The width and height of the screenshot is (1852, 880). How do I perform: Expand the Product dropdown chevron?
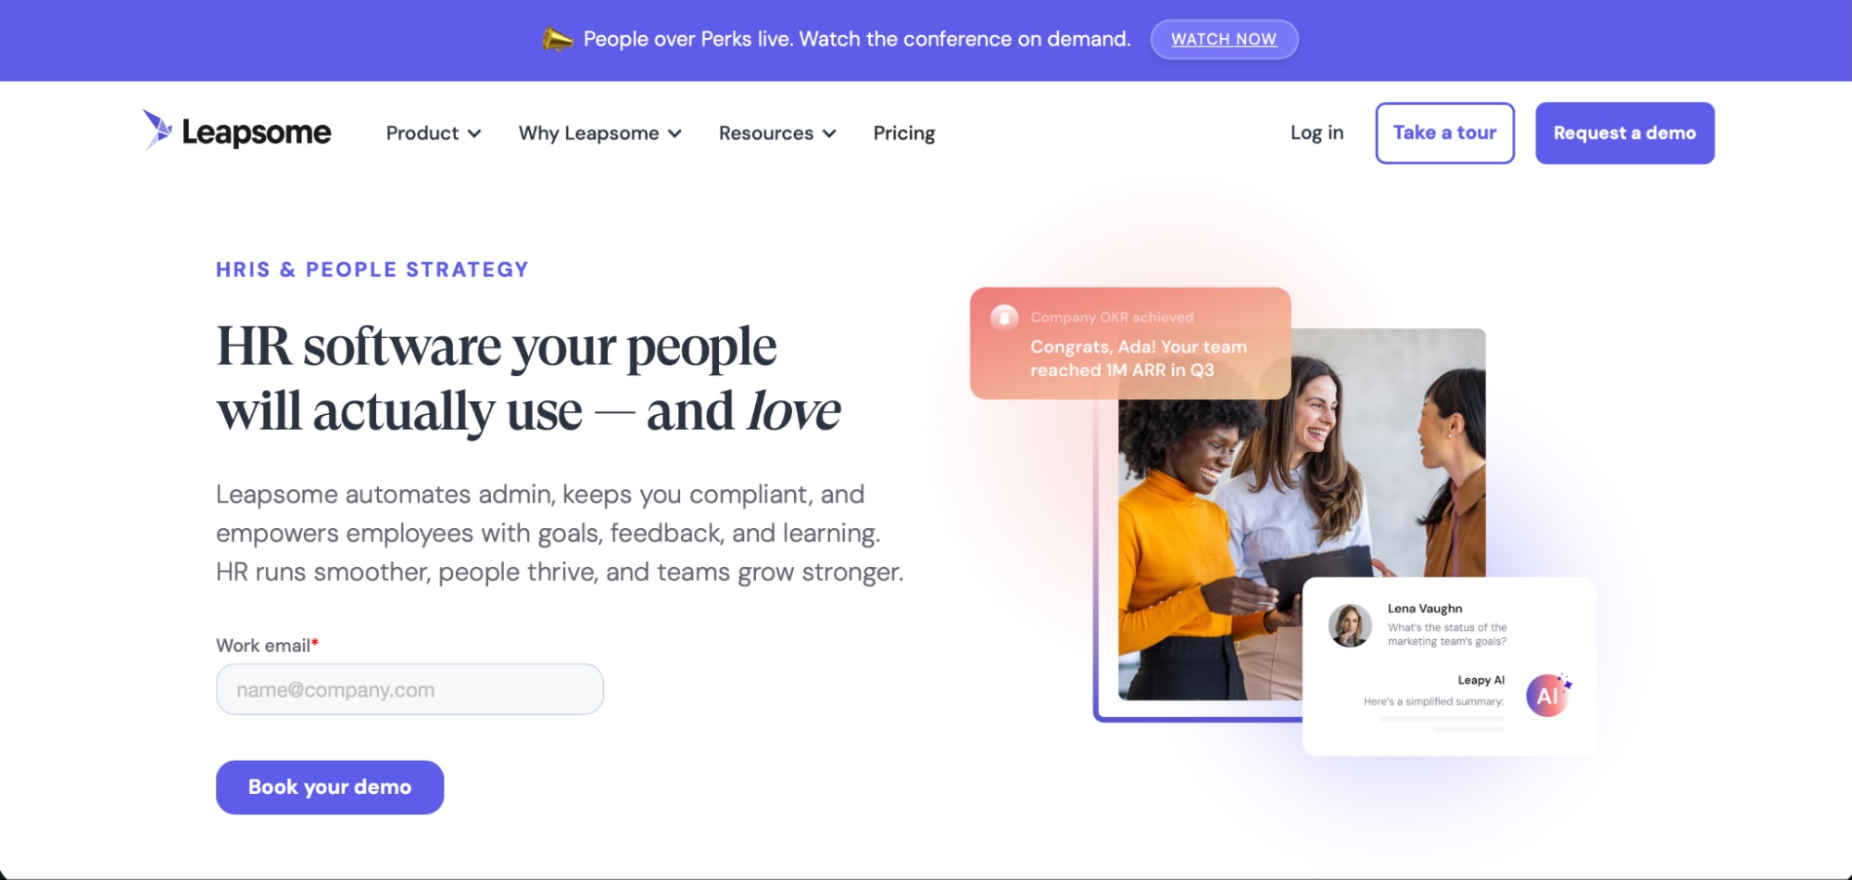click(474, 133)
